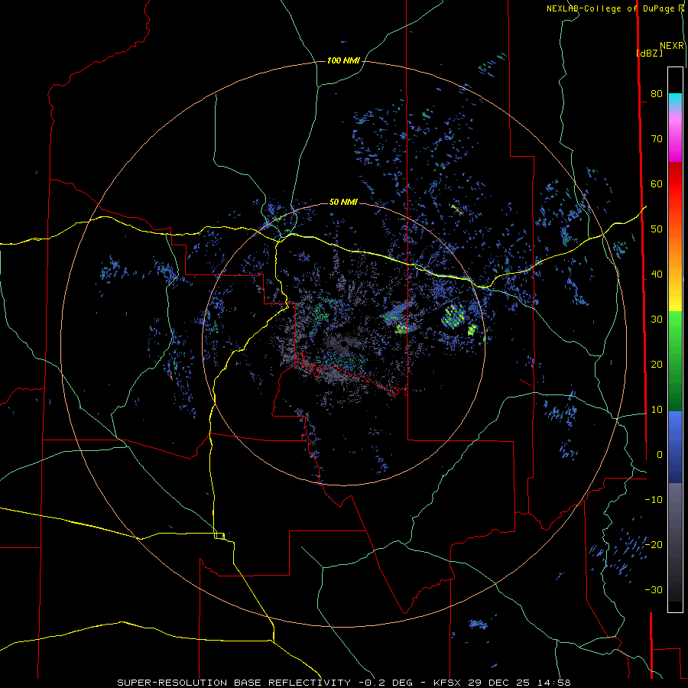Click the NEXLAB-College of DuPage credit text

[x=612, y=8]
